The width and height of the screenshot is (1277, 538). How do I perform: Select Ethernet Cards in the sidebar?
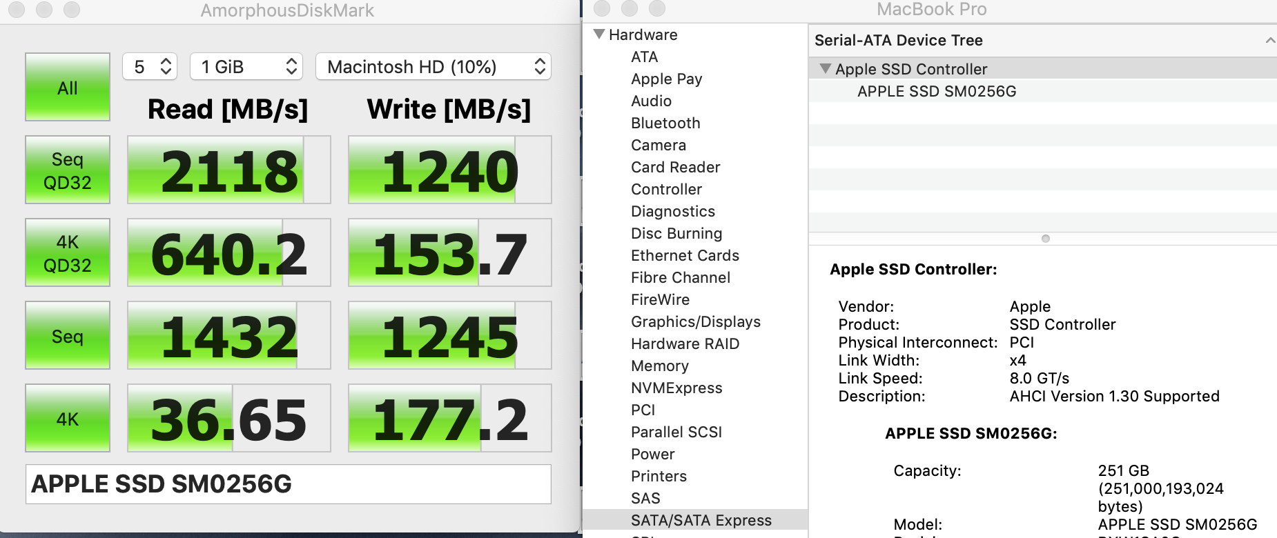click(x=685, y=255)
